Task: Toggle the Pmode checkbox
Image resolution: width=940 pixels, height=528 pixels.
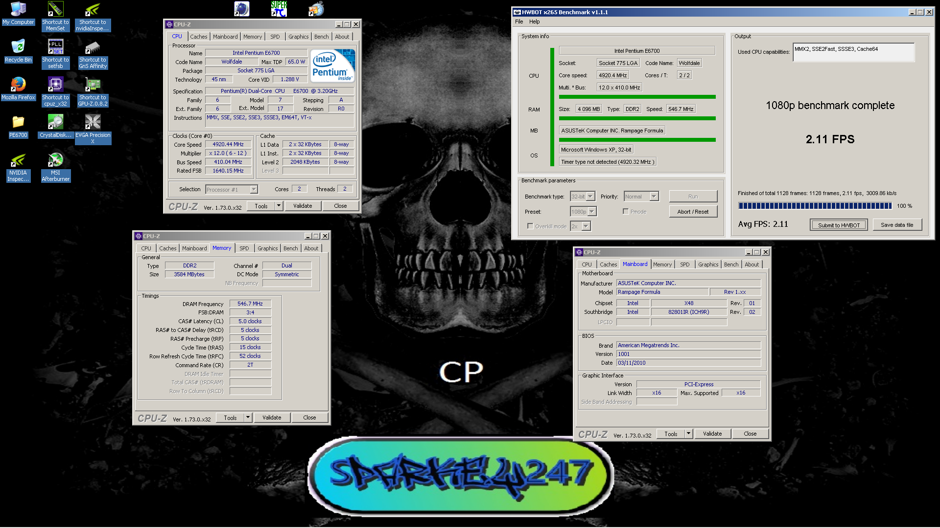Action: [626, 212]
